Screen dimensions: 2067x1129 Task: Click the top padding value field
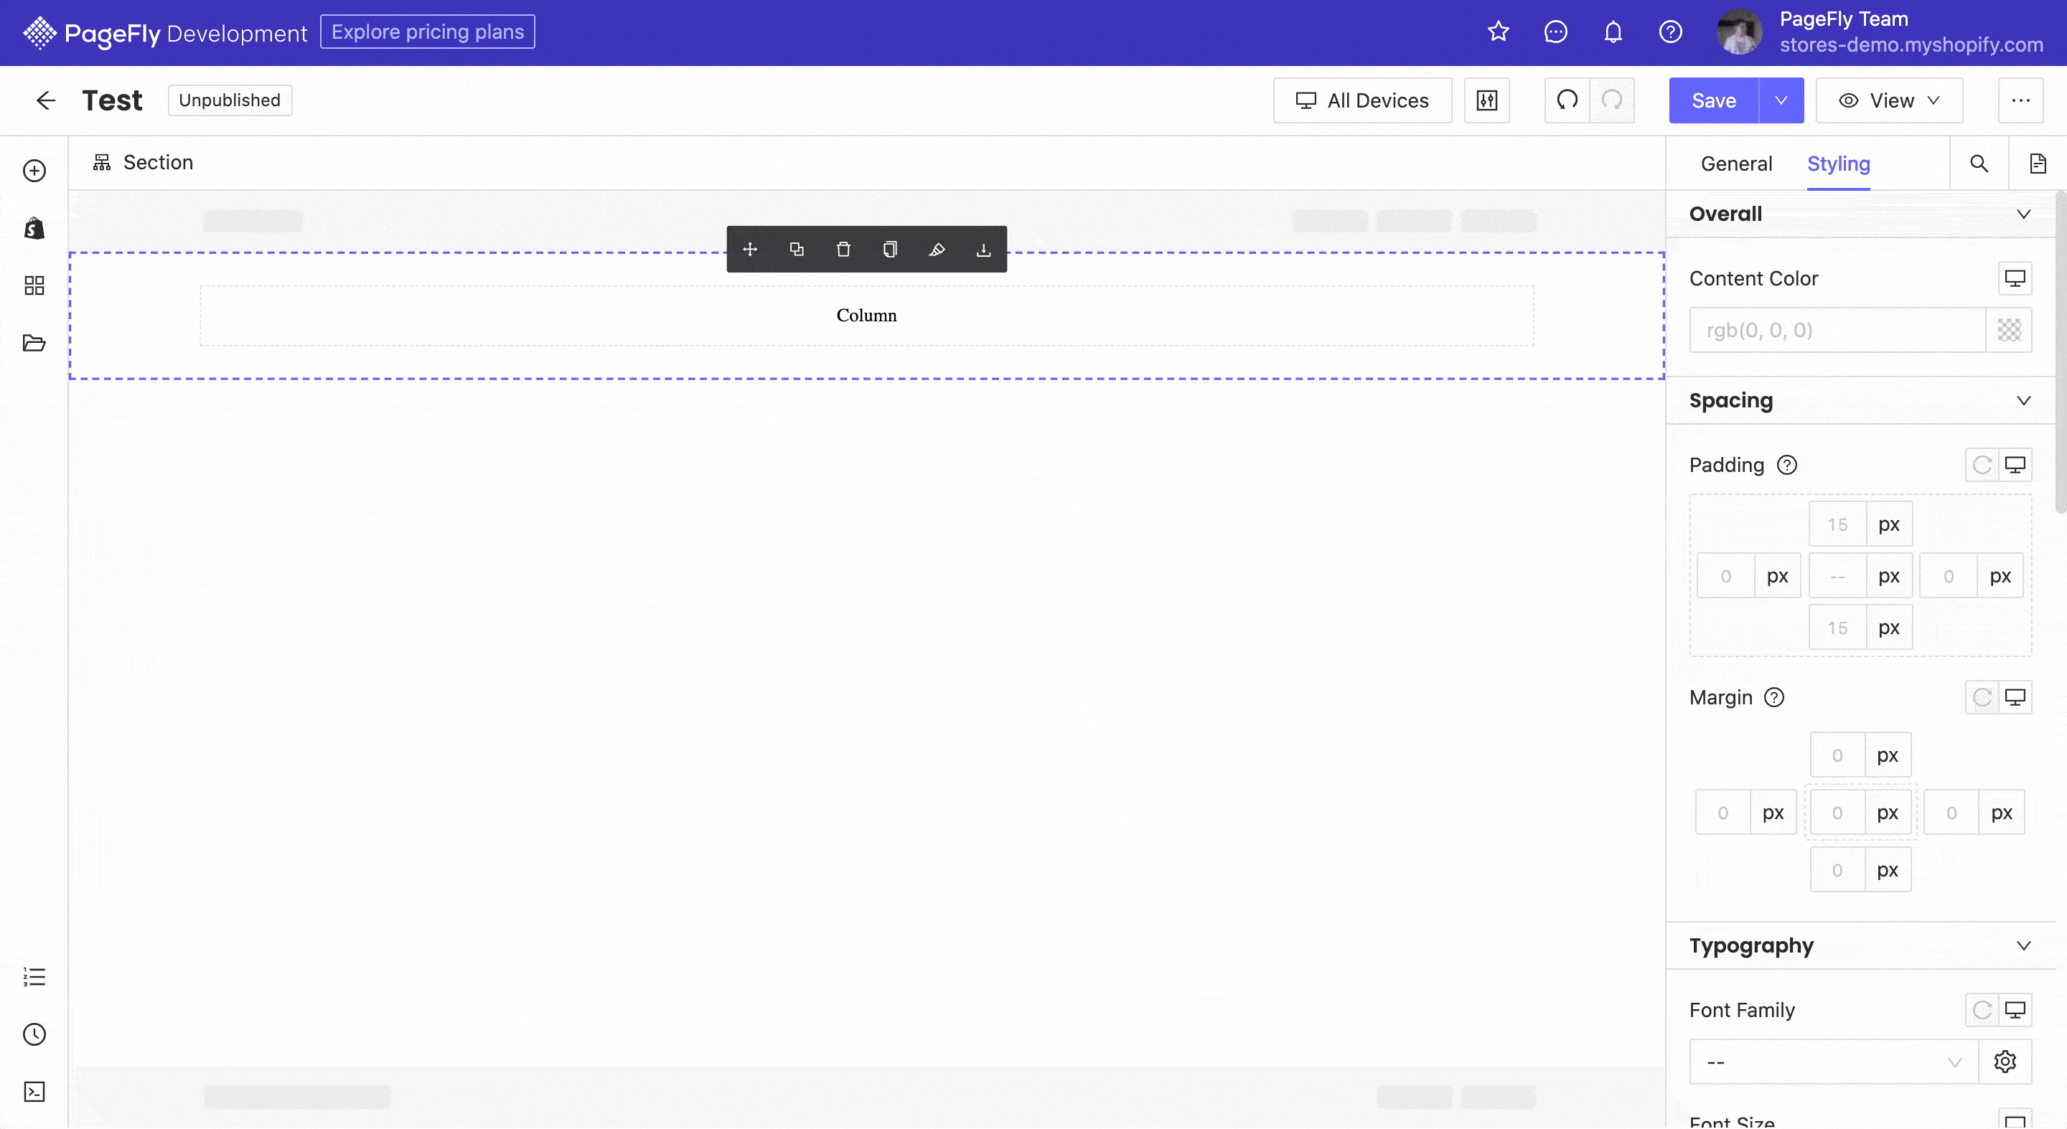point(1837,524)
